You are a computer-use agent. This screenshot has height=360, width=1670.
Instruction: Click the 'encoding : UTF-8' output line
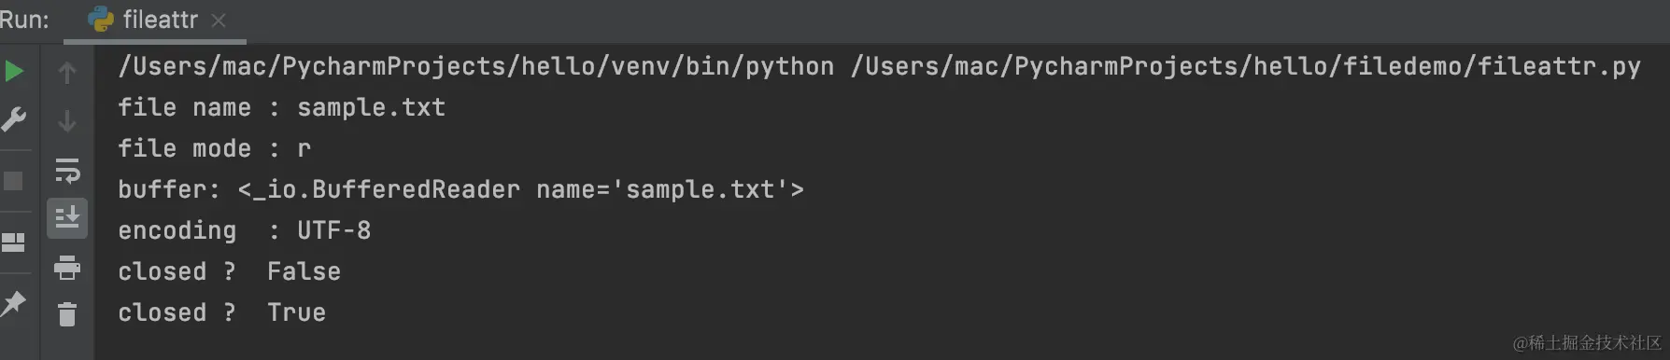[244, 230]
